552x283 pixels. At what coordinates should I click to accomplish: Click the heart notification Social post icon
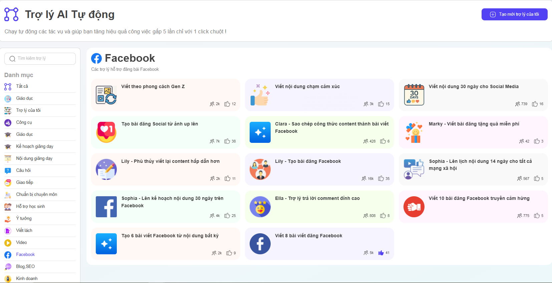(x=106, y=132)
